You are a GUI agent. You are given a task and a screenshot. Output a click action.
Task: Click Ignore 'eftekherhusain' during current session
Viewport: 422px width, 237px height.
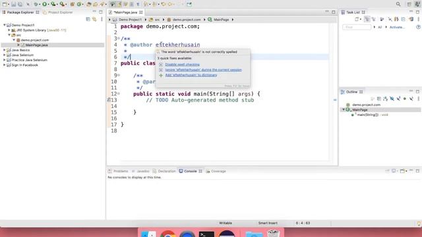pyautogui.click(x=203, y=70)
